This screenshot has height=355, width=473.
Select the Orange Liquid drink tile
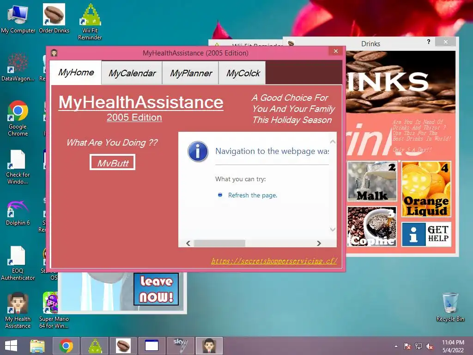(x=426, y=189)
